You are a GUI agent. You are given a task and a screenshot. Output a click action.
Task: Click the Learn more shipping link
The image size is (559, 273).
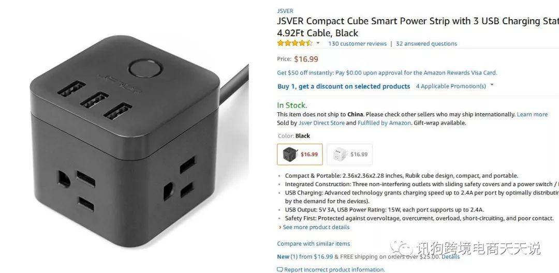pyautogui.click(x=532, y=115)
